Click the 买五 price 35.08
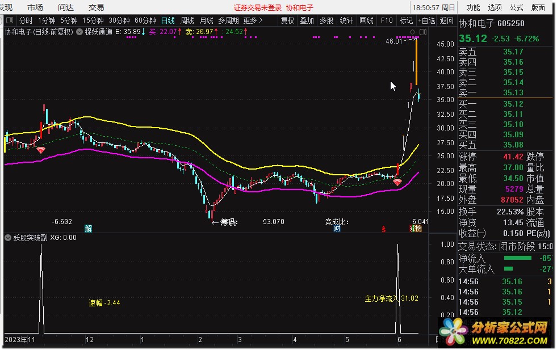557x350 pixels. coord(513,145)
